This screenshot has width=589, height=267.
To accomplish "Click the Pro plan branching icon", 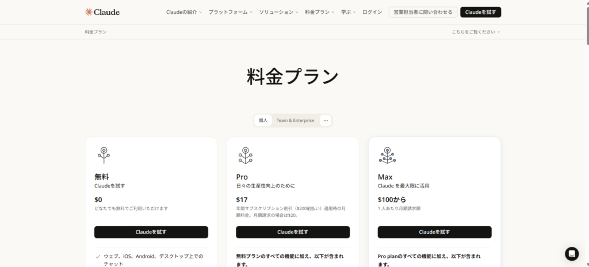I will 245,155.
